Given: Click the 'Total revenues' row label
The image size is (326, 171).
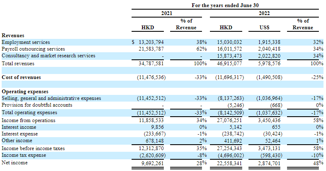Looking at the screenshot, I should [x=18, y=64].
